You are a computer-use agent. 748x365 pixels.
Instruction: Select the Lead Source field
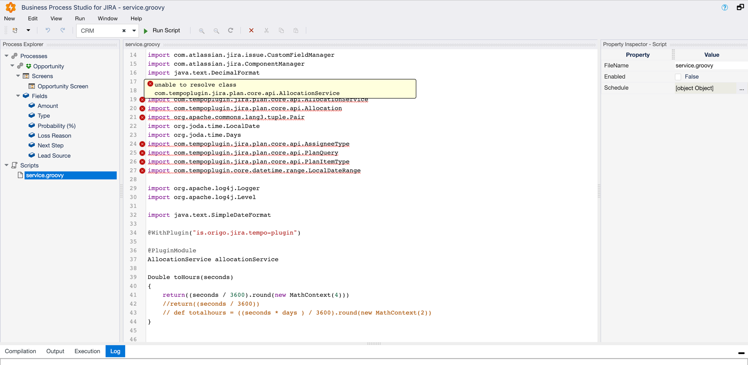(x=54, y=155)
